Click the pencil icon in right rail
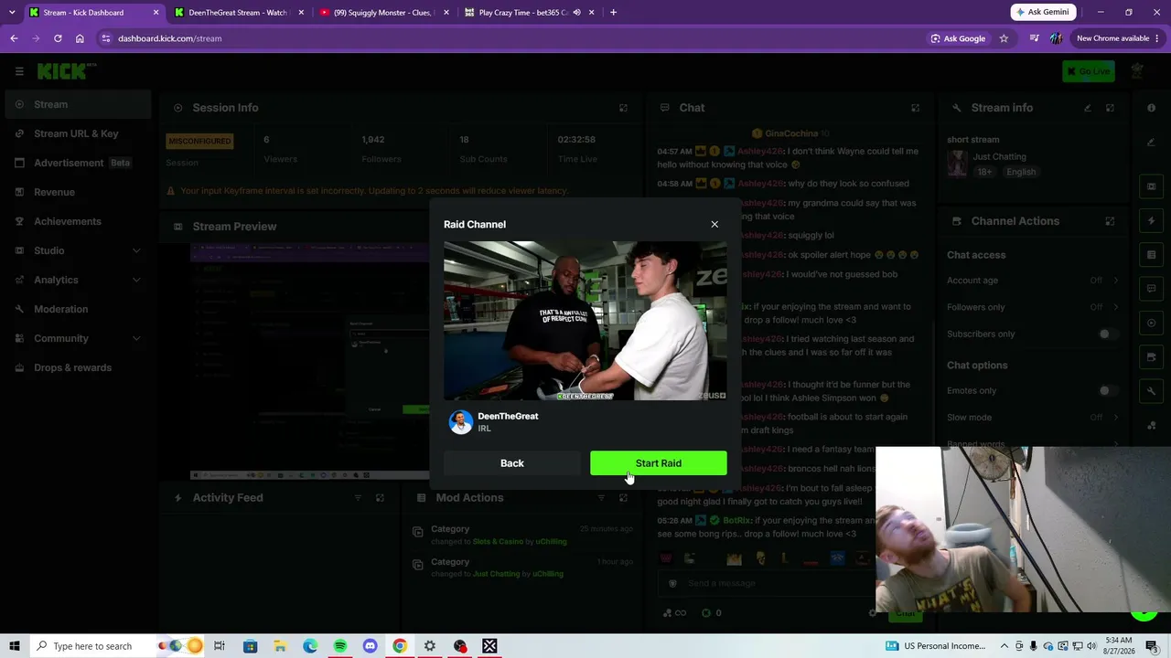 [x=1151, y=142]
